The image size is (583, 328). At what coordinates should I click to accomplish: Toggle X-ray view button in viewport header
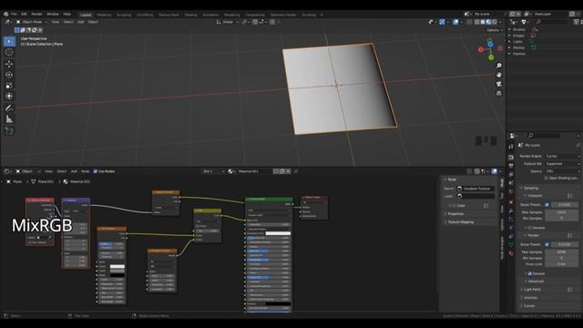coord(470,22)
